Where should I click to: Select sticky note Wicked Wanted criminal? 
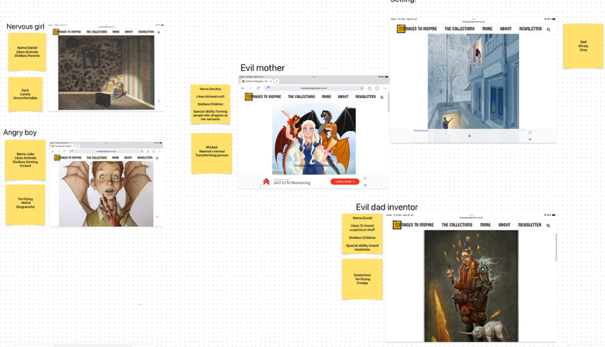pos(211,153)
